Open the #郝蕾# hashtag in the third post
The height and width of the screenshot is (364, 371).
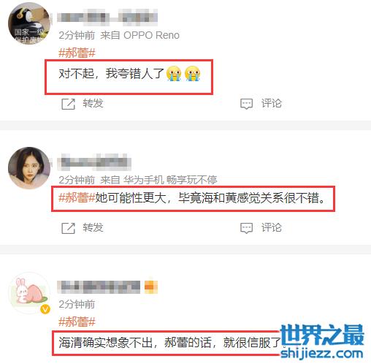77,322
